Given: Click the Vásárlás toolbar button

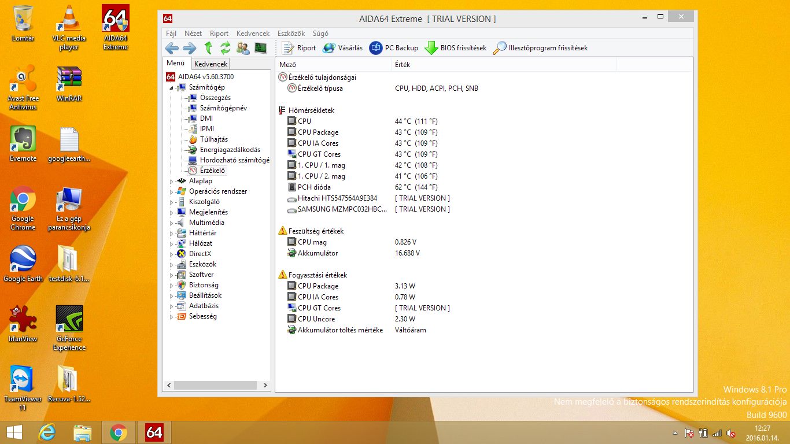Looking at the screenshot, I should coord(342,48).
